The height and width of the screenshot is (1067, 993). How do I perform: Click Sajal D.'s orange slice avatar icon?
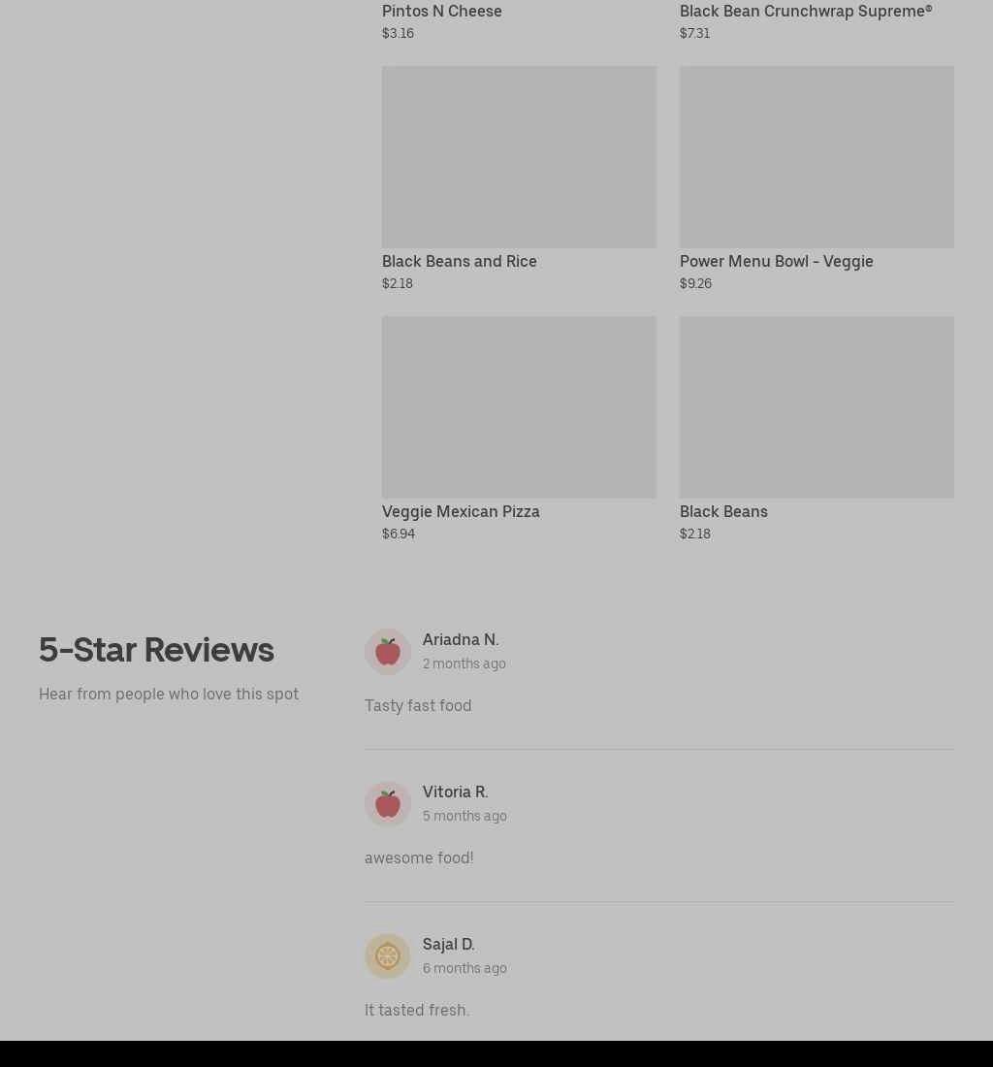388,956
